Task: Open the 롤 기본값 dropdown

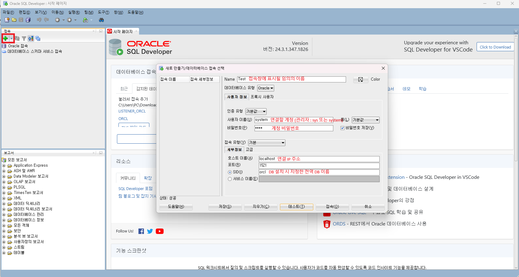Action: pos(365,120)
